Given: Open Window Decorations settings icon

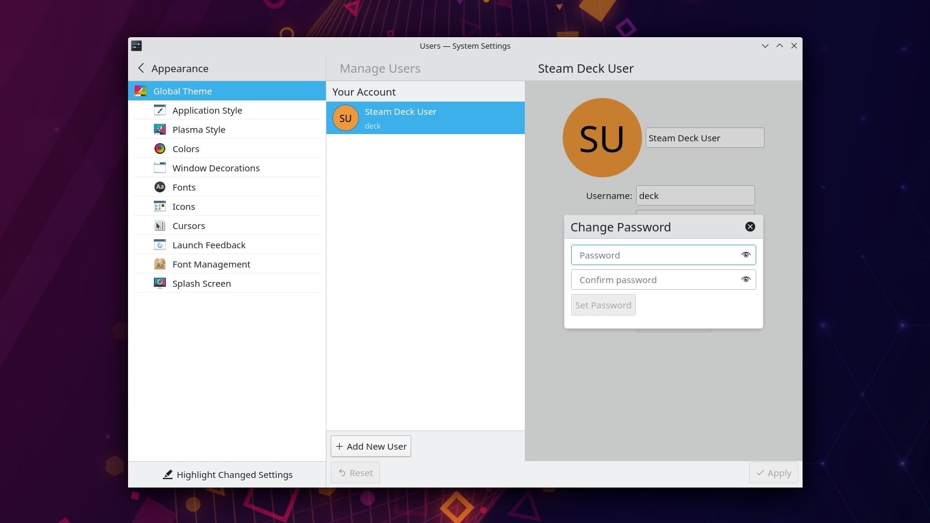Looking at the screenshot, I should [160, 168].
